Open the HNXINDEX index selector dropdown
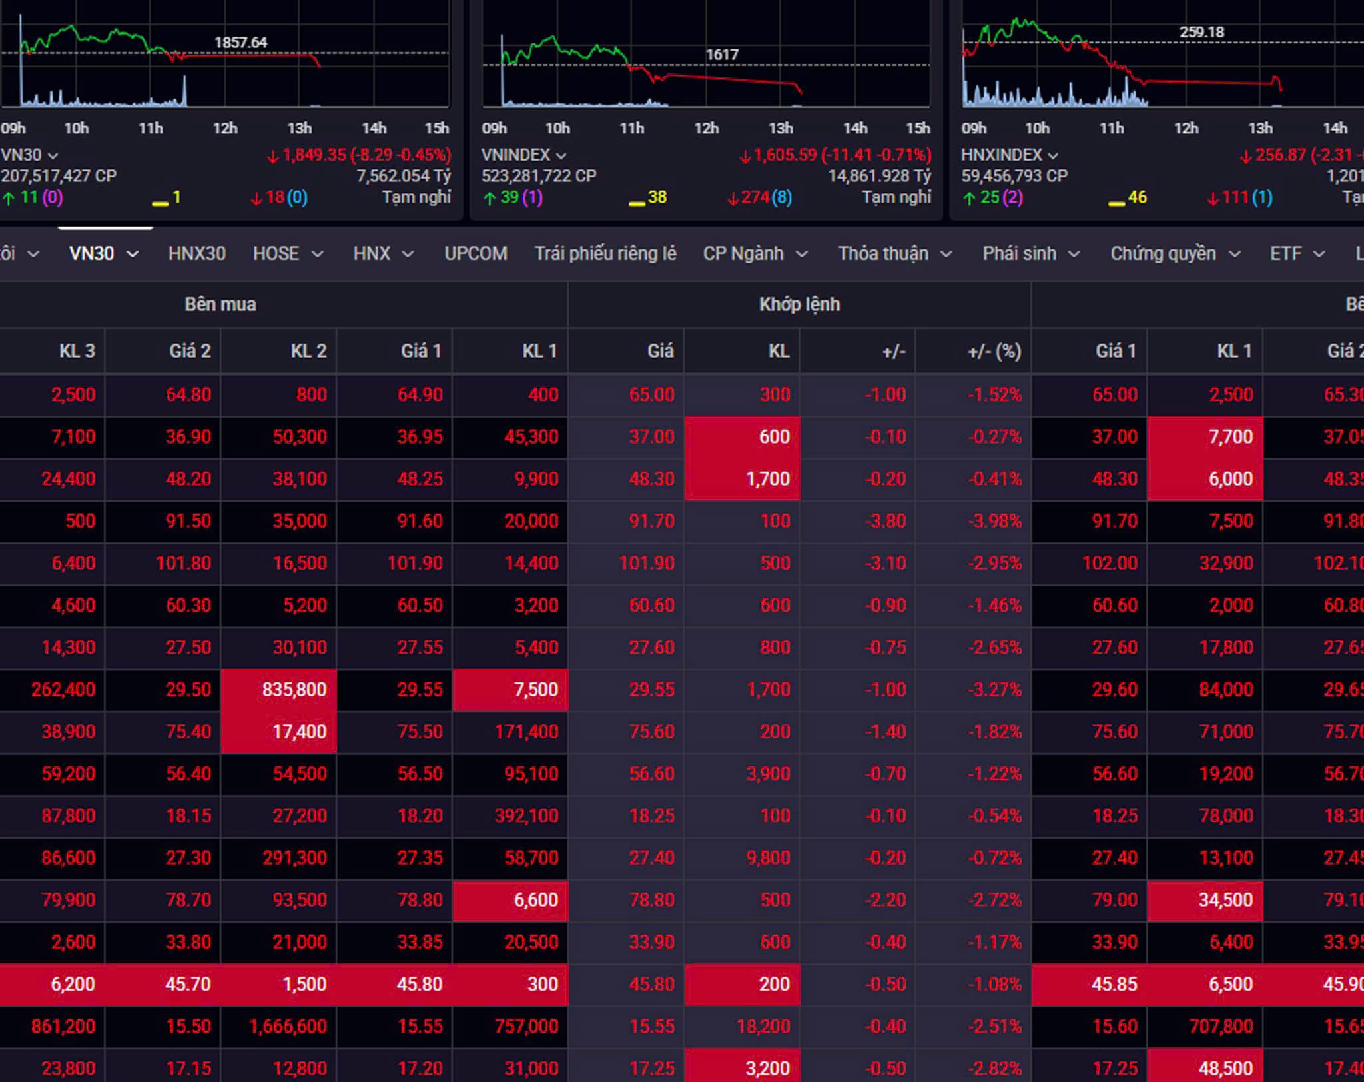1364x1082 pixels. coord(1053,155)
